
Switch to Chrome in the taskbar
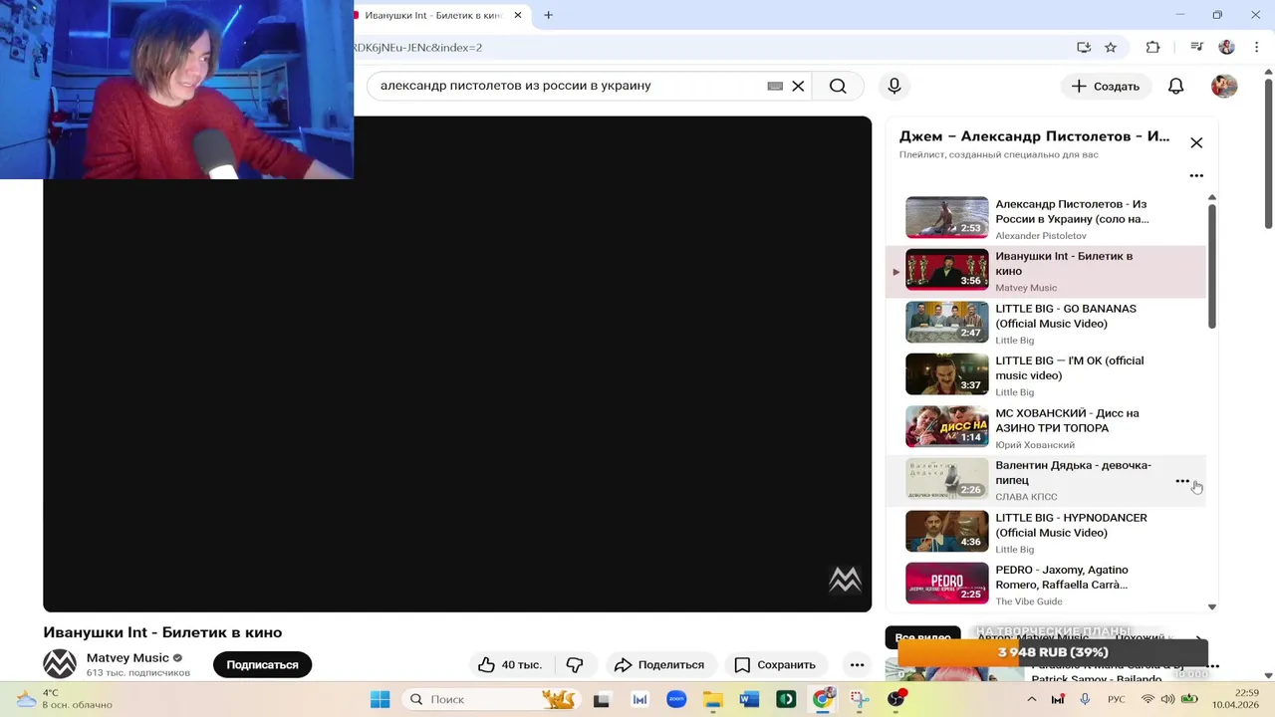[x=823, y=699]
